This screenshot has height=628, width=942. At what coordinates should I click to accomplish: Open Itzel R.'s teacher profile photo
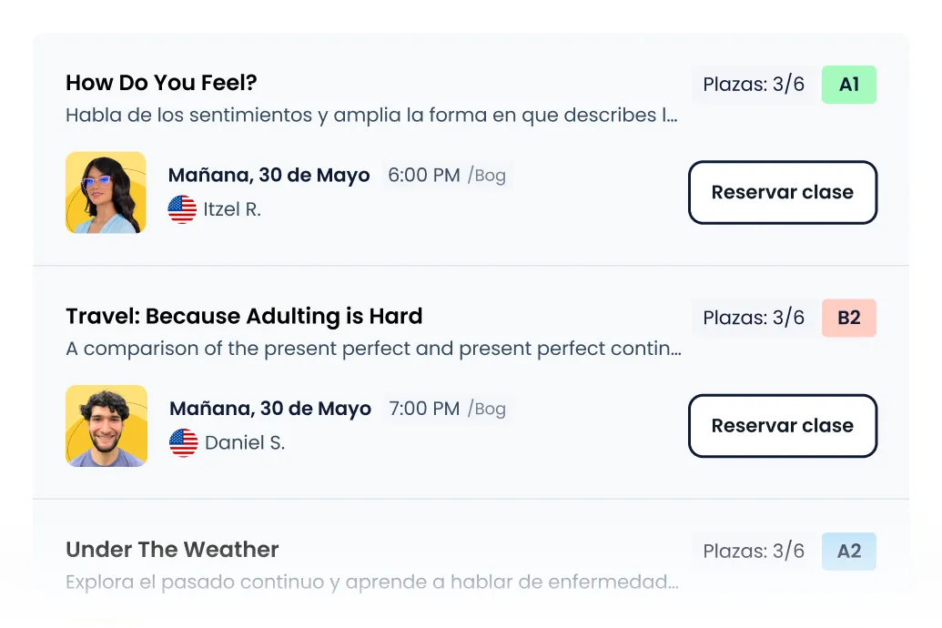pyautogui.click(x=106, y=192)
